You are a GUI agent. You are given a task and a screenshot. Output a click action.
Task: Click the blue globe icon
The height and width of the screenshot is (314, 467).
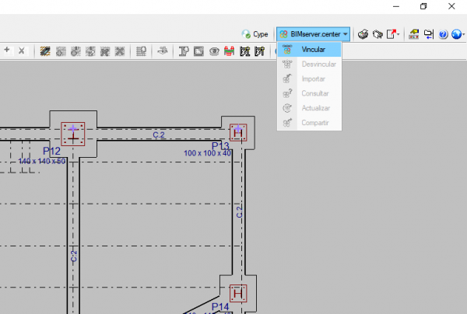(457, 34)
